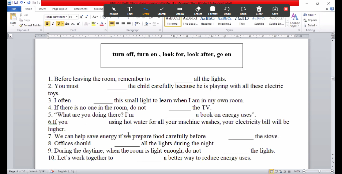The height and width of the screenshot is (174, 342).
Task: Copy the selected text
Action: [x=24, y=20]
